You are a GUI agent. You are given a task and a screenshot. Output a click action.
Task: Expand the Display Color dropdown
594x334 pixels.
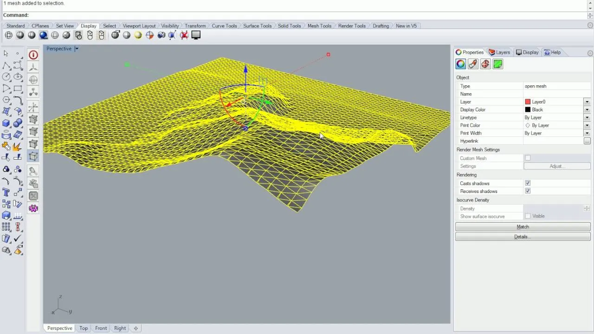pyautogui.click(x=587, y=109)
